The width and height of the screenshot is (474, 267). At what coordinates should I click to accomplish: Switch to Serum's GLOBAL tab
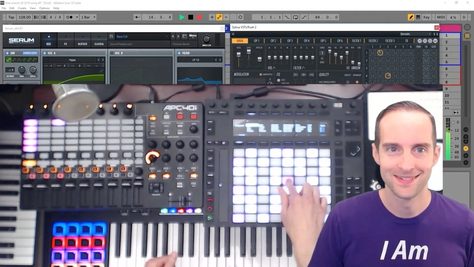pyautogui.click(x=99, y=40)
